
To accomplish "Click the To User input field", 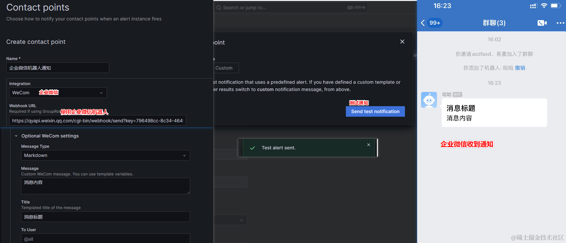I will coord(105,238).
